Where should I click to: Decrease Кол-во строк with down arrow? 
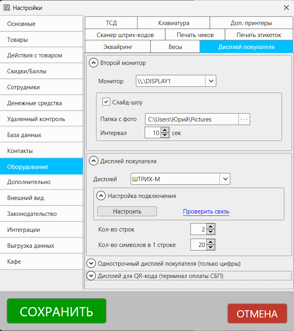click(x=211, y=232)
